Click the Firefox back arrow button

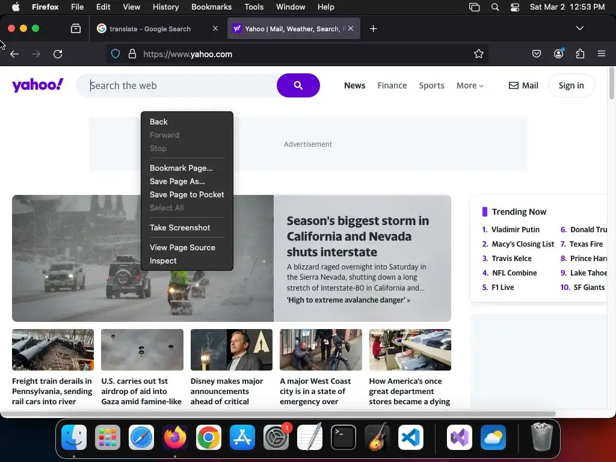click(x=14, y=54)
